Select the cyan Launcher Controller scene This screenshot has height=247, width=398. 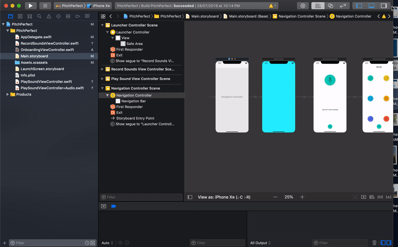[x=279, y=97]
